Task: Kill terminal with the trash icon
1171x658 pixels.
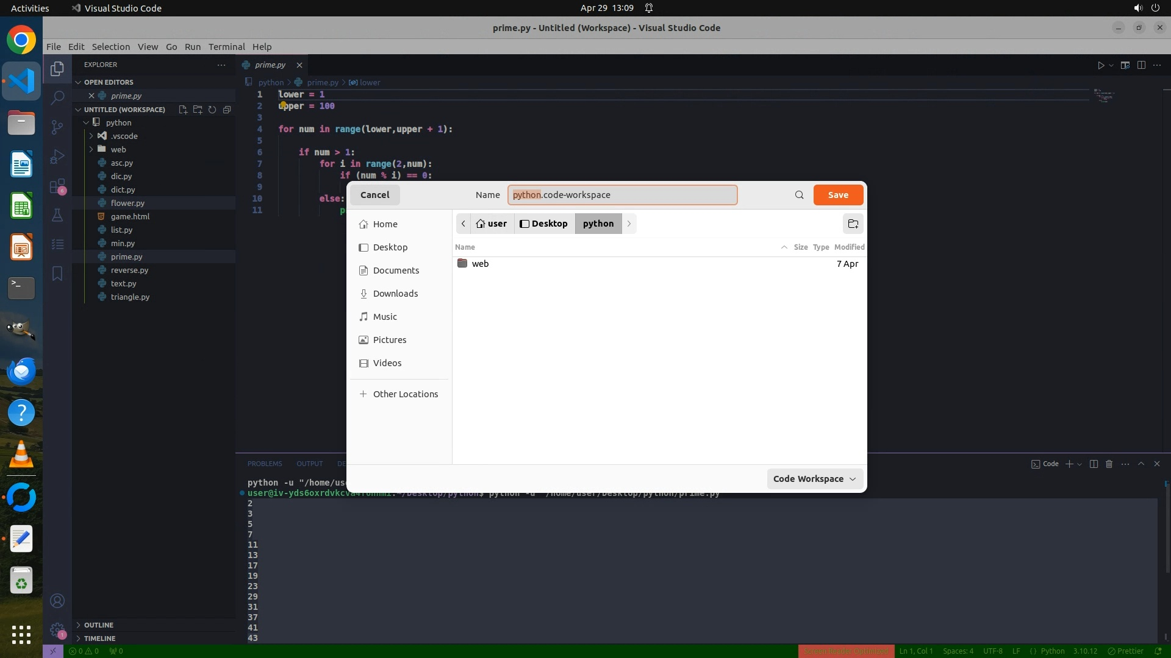Action: [1109, 464]
